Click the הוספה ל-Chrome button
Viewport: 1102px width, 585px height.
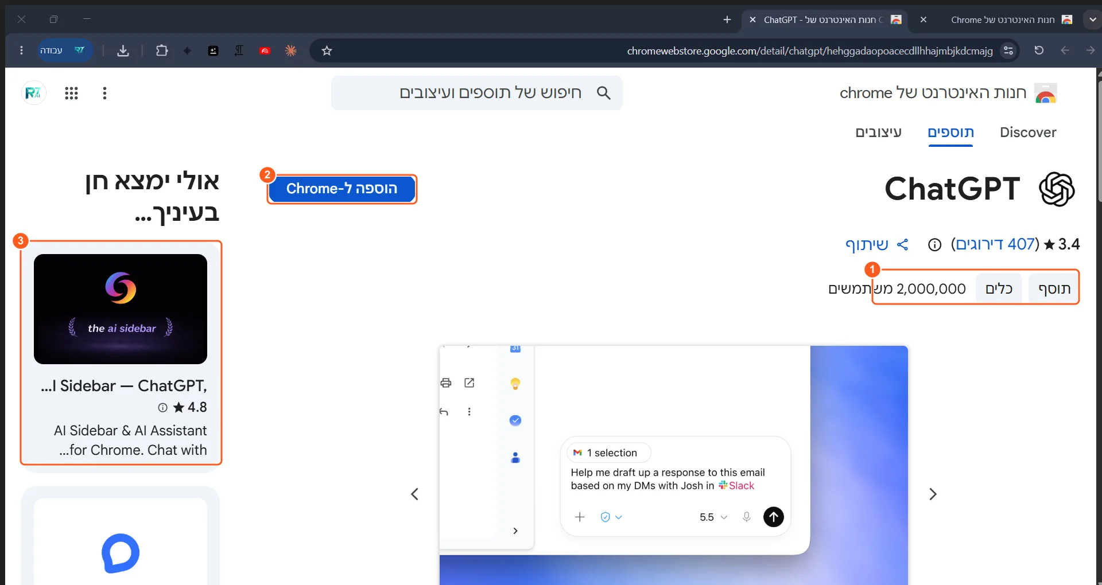coord(342,189)
